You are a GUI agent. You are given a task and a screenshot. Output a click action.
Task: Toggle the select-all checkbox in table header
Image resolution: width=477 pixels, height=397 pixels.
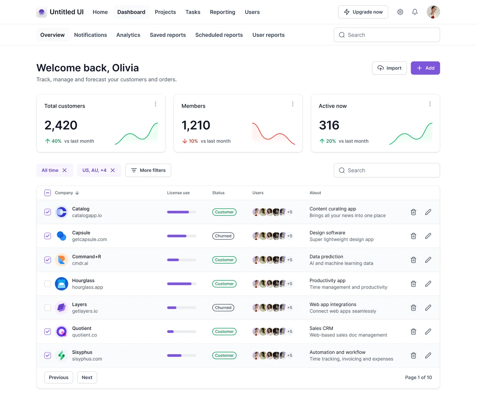[x=48, y=193]
